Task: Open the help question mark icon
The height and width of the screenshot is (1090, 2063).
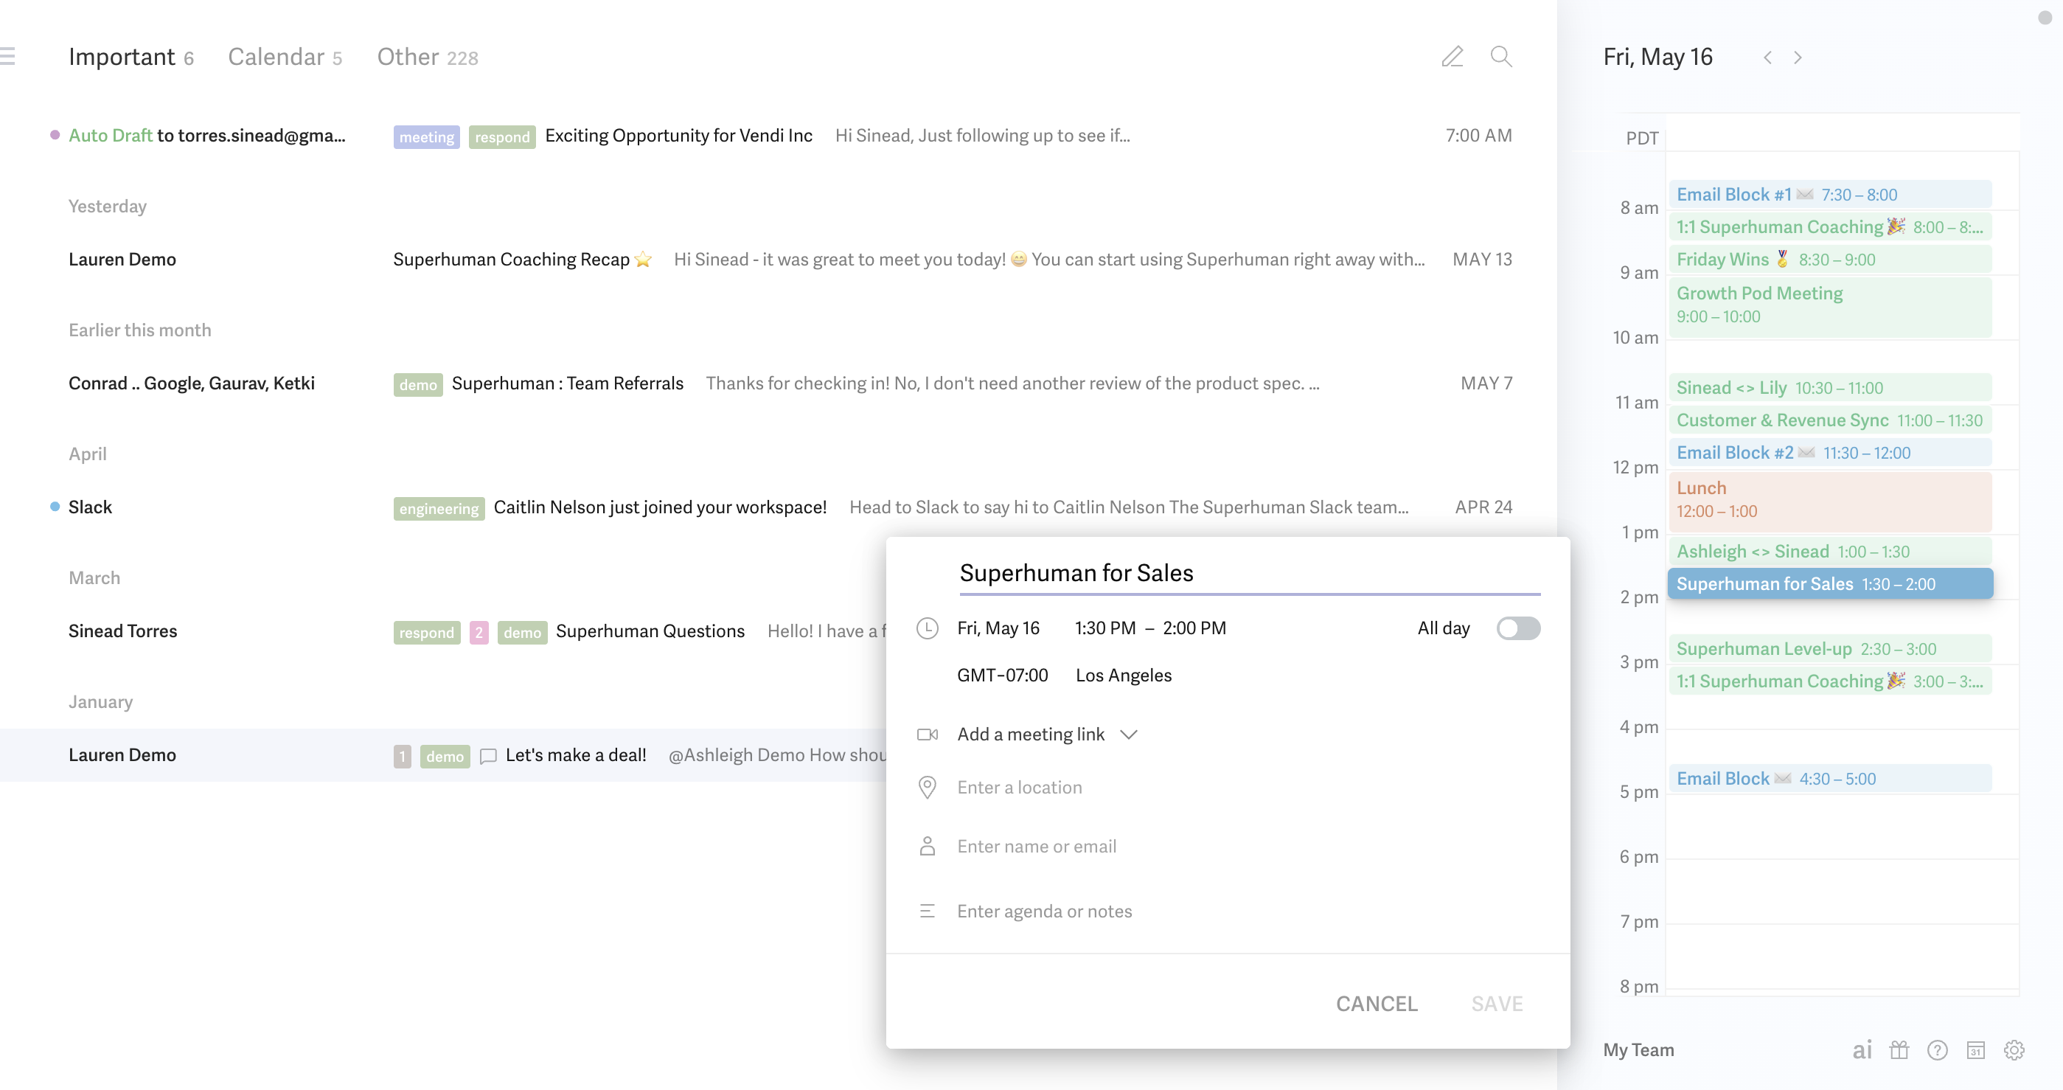Action: (x=1937, y=1050)
